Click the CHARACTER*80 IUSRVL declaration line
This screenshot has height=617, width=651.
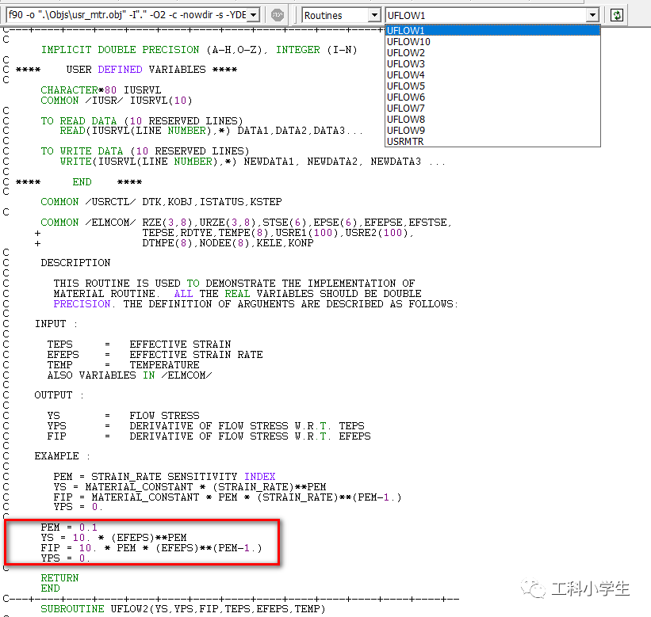(101, 90)
